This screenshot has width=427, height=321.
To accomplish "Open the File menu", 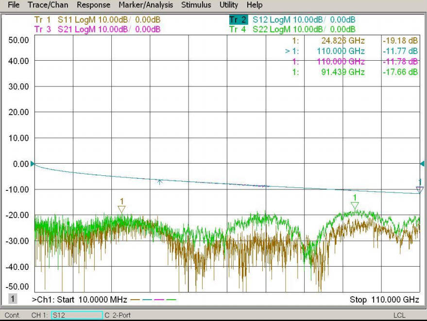I will click(14, 5).
